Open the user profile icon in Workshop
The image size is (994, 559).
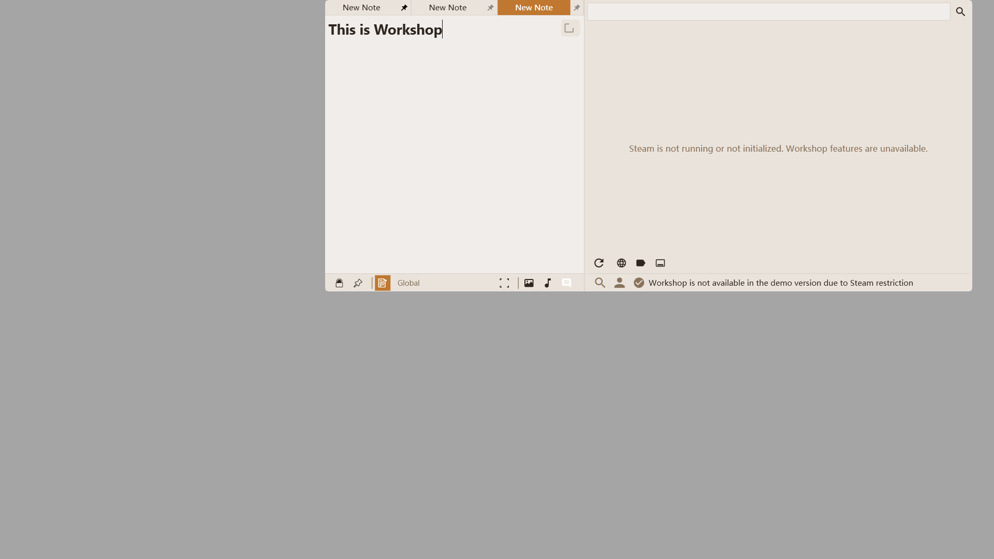[x=619, y=283]
